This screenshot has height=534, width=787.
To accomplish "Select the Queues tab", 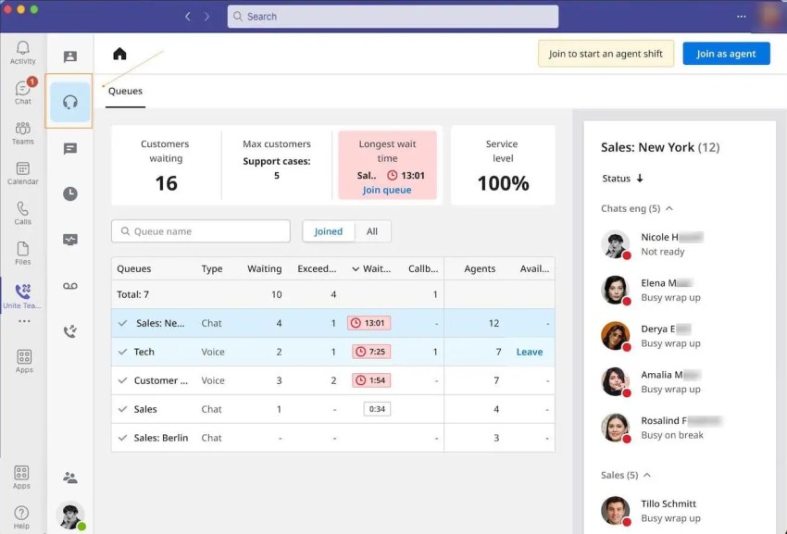I will pos(126,91).
